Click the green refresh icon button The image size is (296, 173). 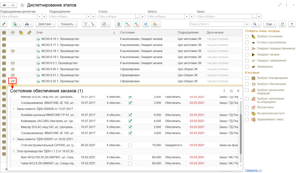(x=282, y=24)
